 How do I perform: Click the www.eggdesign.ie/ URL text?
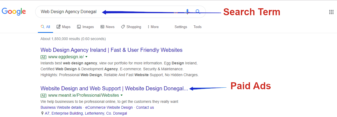coord(66,57)
